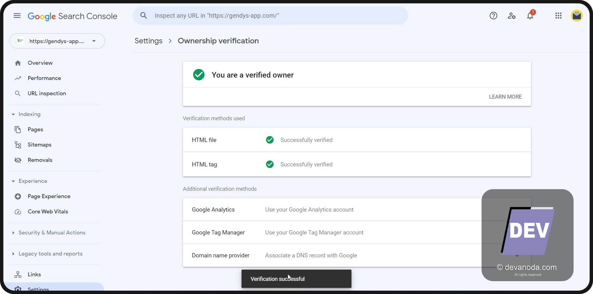Click the Settings gear icon in sidebar

(x=18, y=289)
